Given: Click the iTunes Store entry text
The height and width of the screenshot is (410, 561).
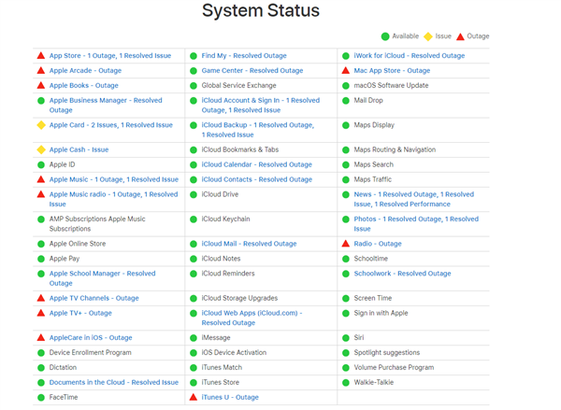Looking at the screenshot, I should click(221, 383).
